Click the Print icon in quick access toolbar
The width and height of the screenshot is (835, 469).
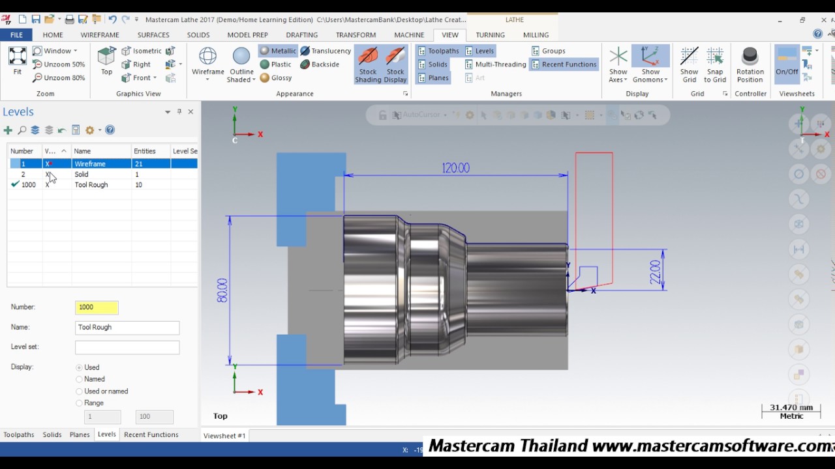69,20
